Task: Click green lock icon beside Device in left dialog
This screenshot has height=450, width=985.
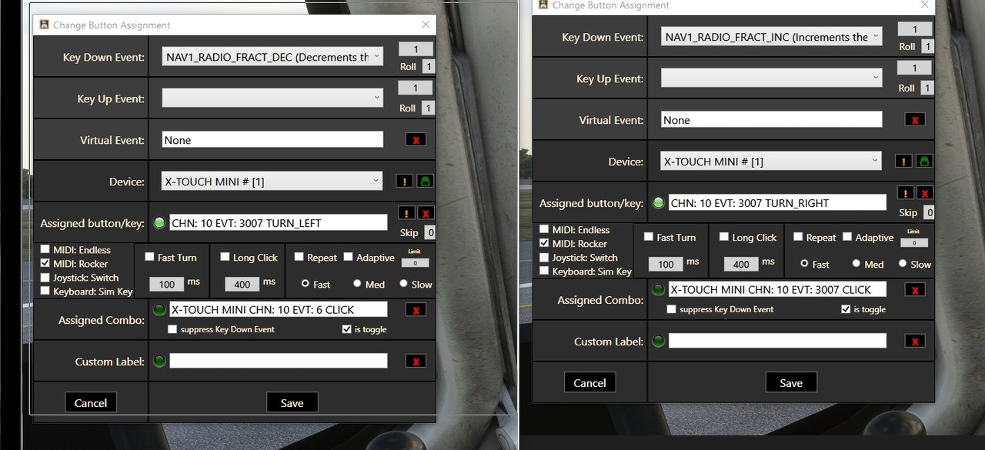Action: (425, 182)
